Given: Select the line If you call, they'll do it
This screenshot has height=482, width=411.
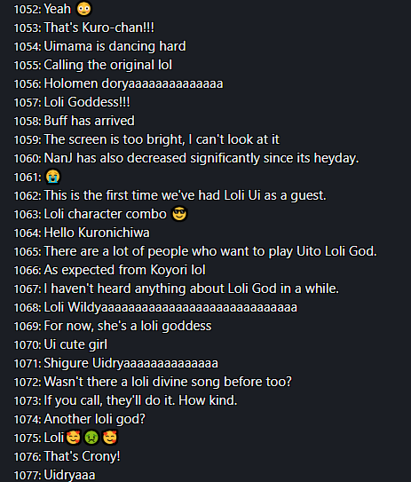Looking at the screenshot, I should tap(140, 400).
